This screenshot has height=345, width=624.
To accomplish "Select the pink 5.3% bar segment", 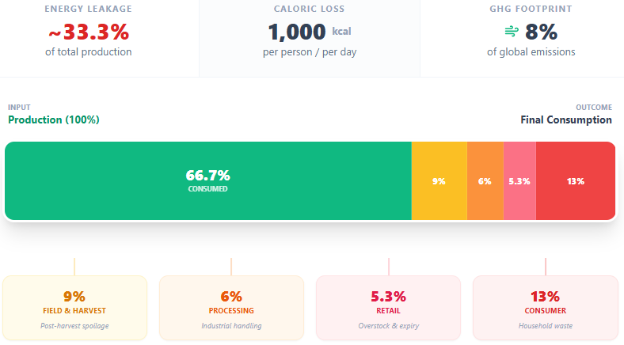I will pyautogui.click(x=519, y=180).
